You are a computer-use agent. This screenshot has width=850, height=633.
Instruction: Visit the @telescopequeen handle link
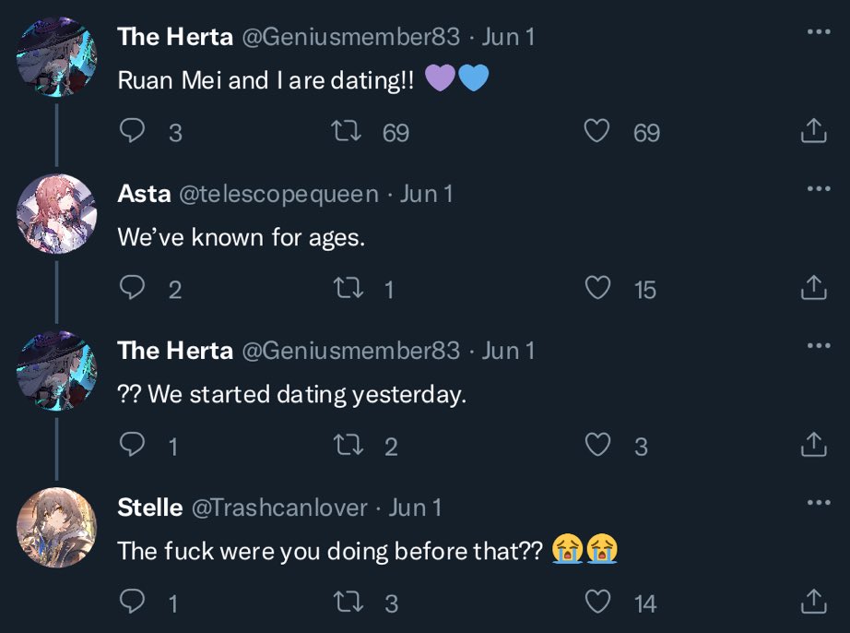point(277,194)
